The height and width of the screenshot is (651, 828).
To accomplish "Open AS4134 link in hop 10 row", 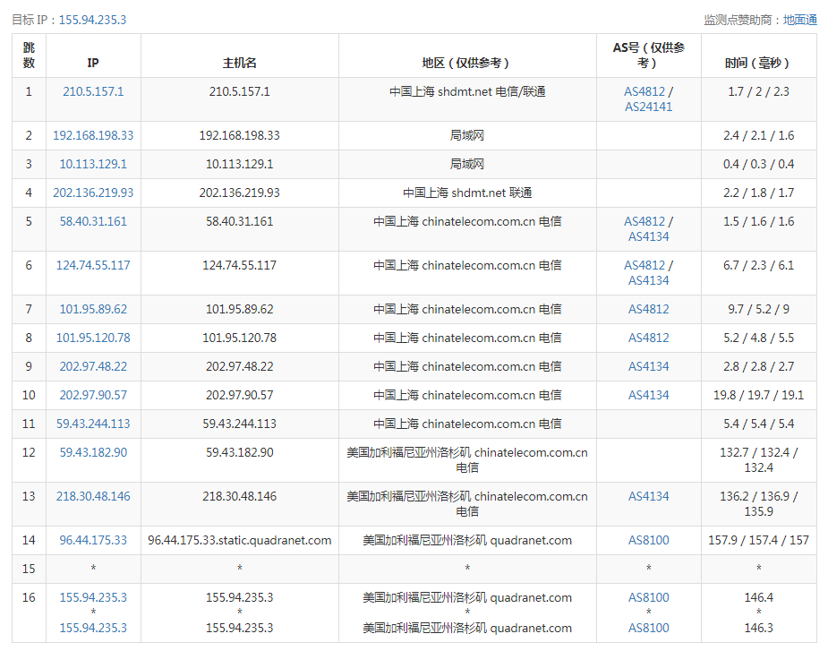I will [648, 394].
